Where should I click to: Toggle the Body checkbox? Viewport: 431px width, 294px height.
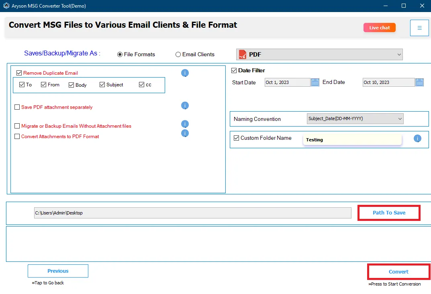pos(71,85)
